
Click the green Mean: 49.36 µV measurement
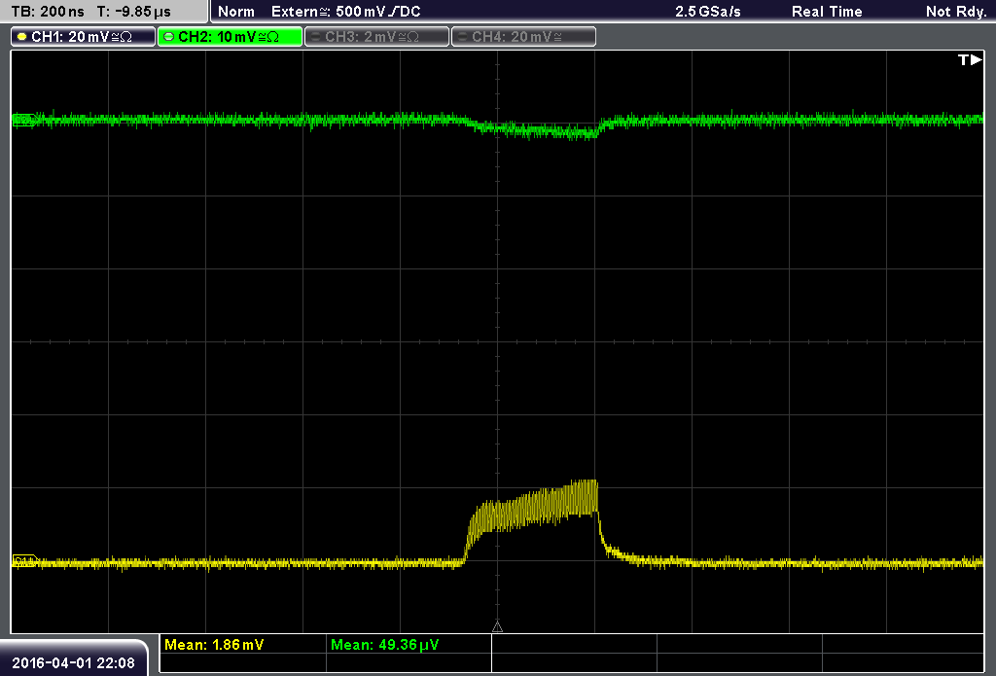click(384, 645)
